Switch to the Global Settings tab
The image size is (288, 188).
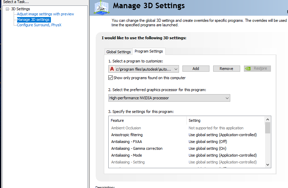119,52
